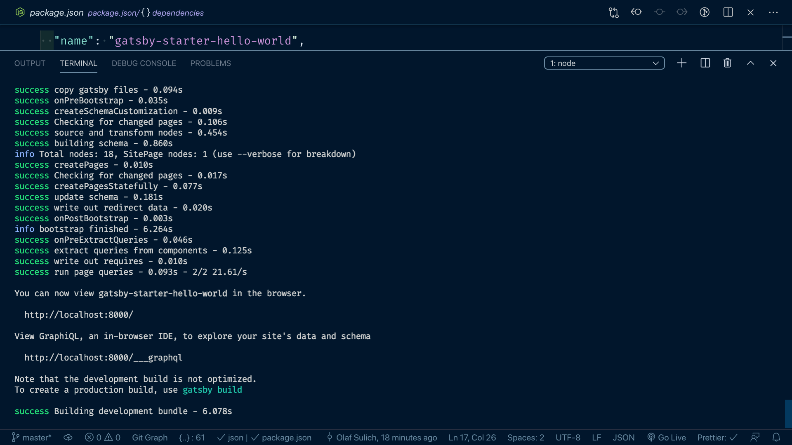Switch to the PROBLEMS panel tab
The height and width of the screenshot is (445, 792).
(x=210, y=63)
